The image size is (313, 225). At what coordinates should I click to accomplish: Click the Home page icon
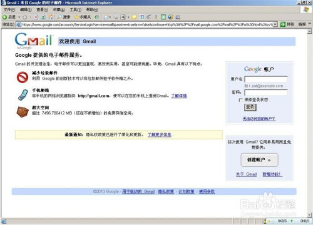[x=51, y=17]
